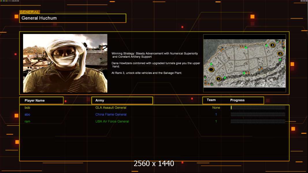Image resolution: width=308 pixels, height=173 pixels.
Task: Click start position marker 3 on map
Action: tap(272, 45)
